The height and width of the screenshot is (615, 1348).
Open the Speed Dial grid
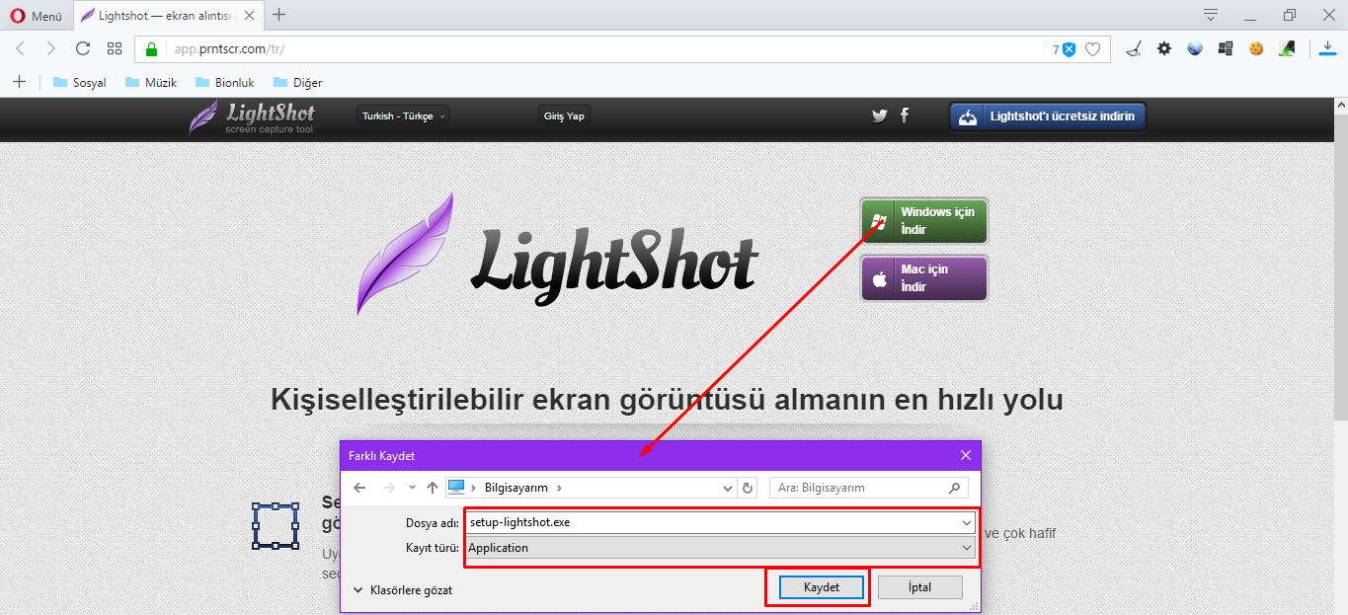click(115, 48)
